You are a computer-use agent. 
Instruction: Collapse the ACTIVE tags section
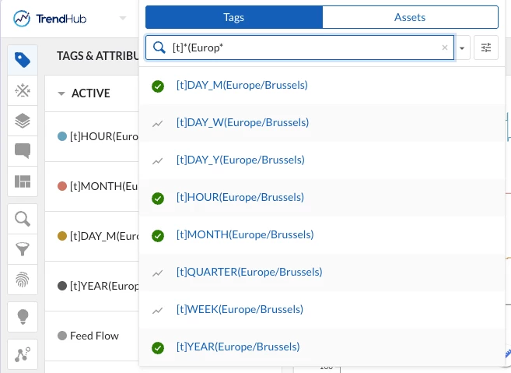pos(61,93)
